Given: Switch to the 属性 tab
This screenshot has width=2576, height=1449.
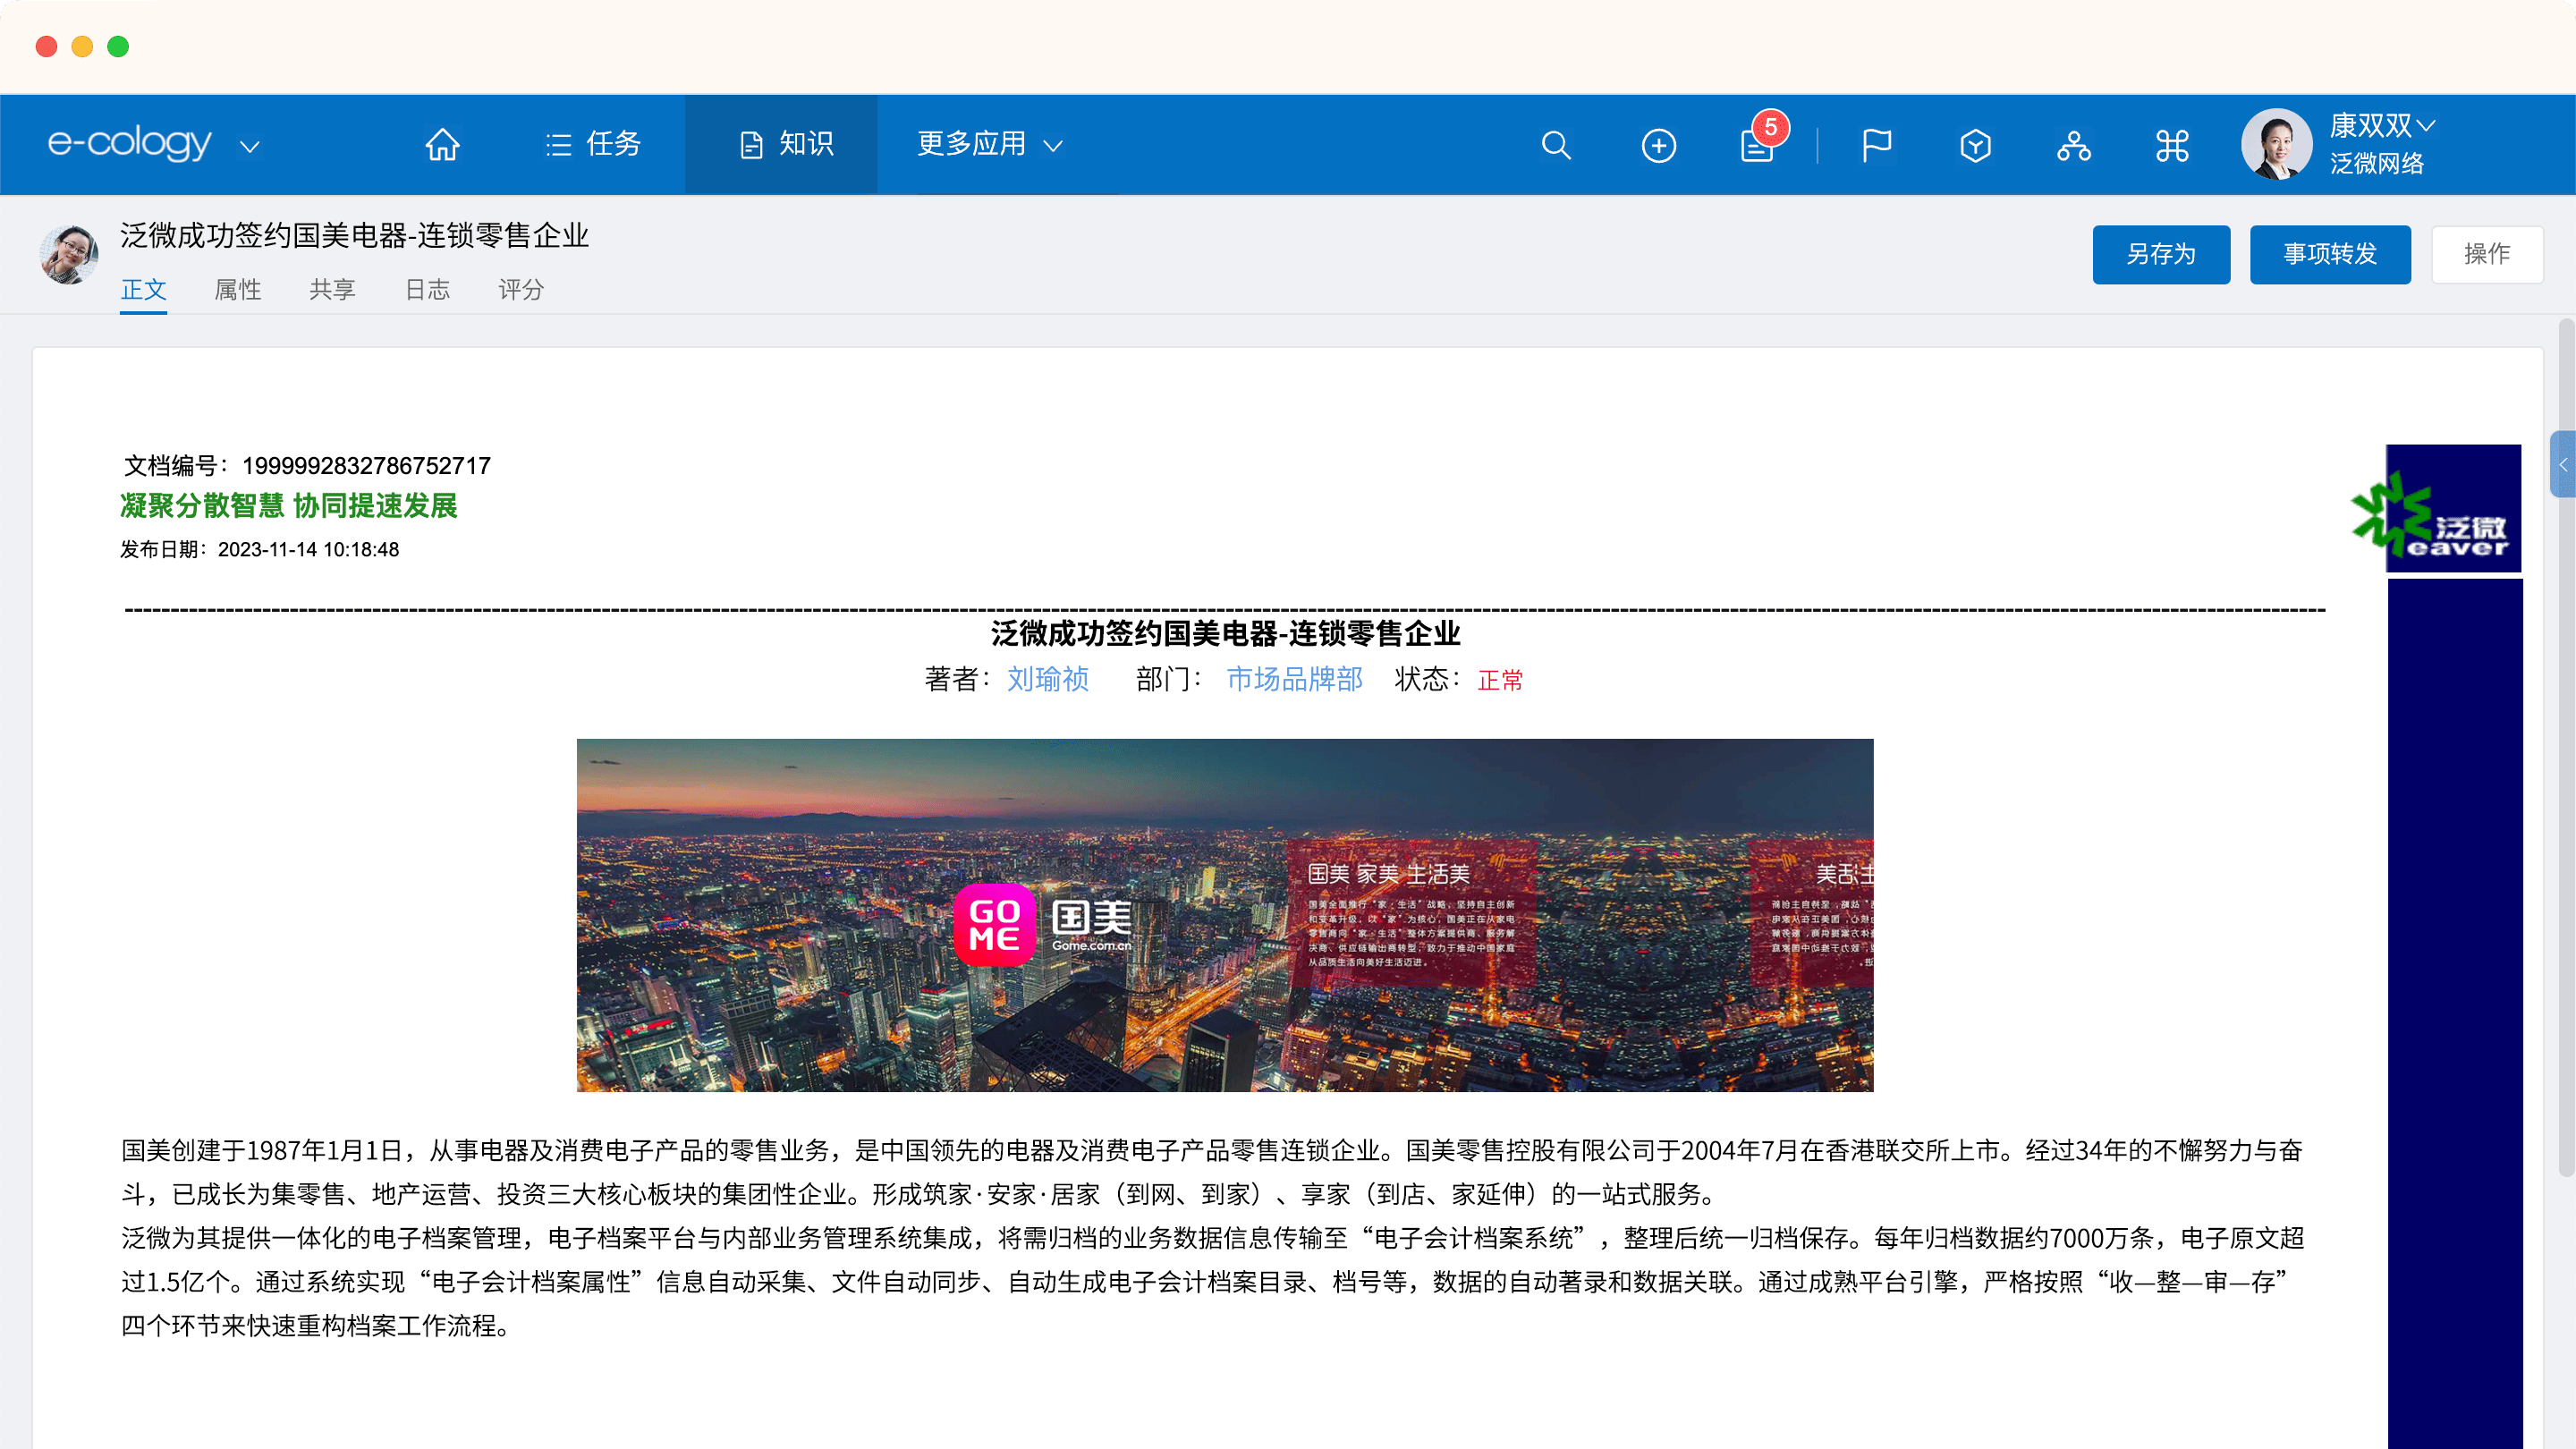Looking at the screenshot, I should click(x=238, y=290).
